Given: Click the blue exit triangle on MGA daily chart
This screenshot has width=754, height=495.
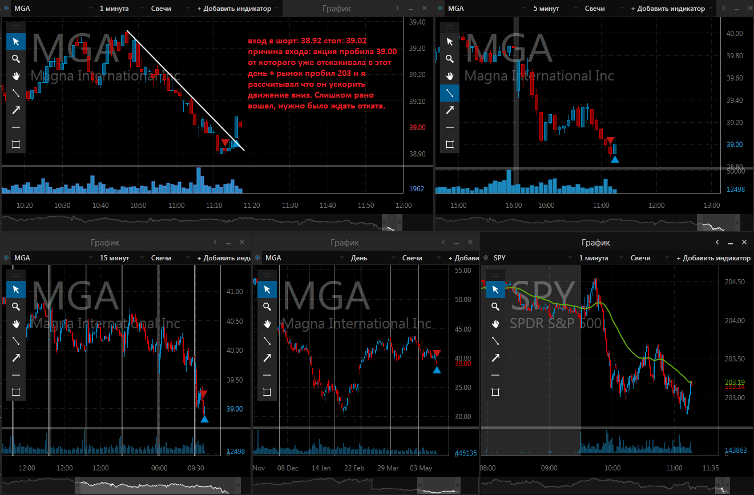Looking at the screenshot, I should pyautogui.click(x=437, y=370).
